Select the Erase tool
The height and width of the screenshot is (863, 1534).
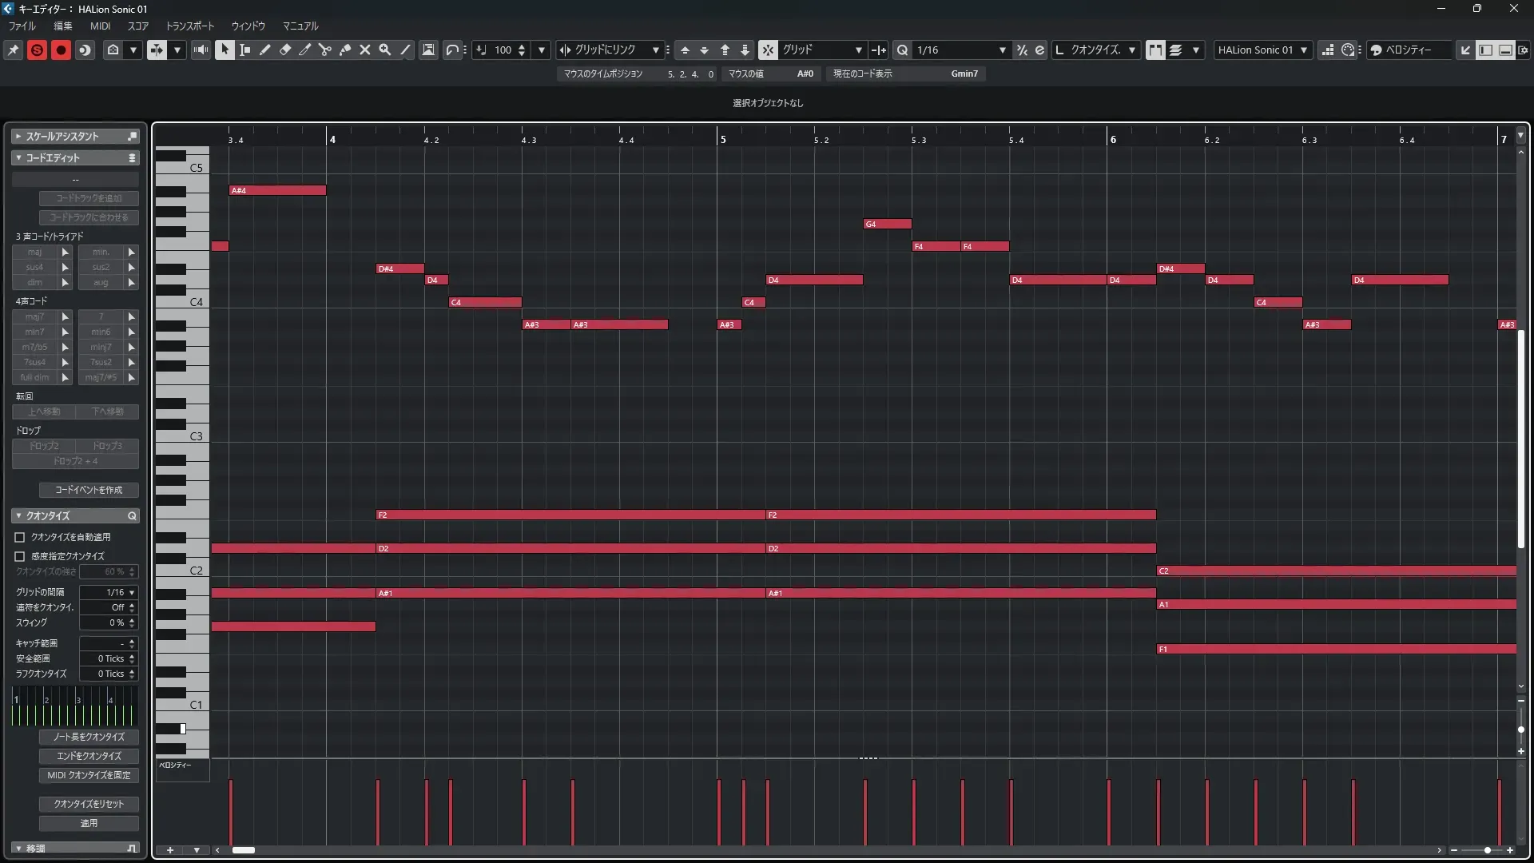tap(285, 50)
